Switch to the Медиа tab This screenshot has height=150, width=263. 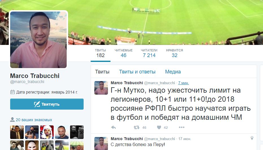tap(173, 72)
